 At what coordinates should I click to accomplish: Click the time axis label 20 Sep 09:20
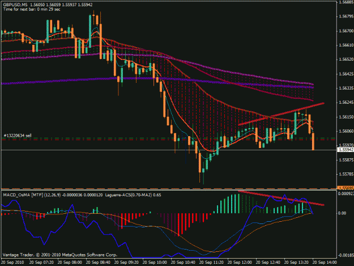[126, 263]
